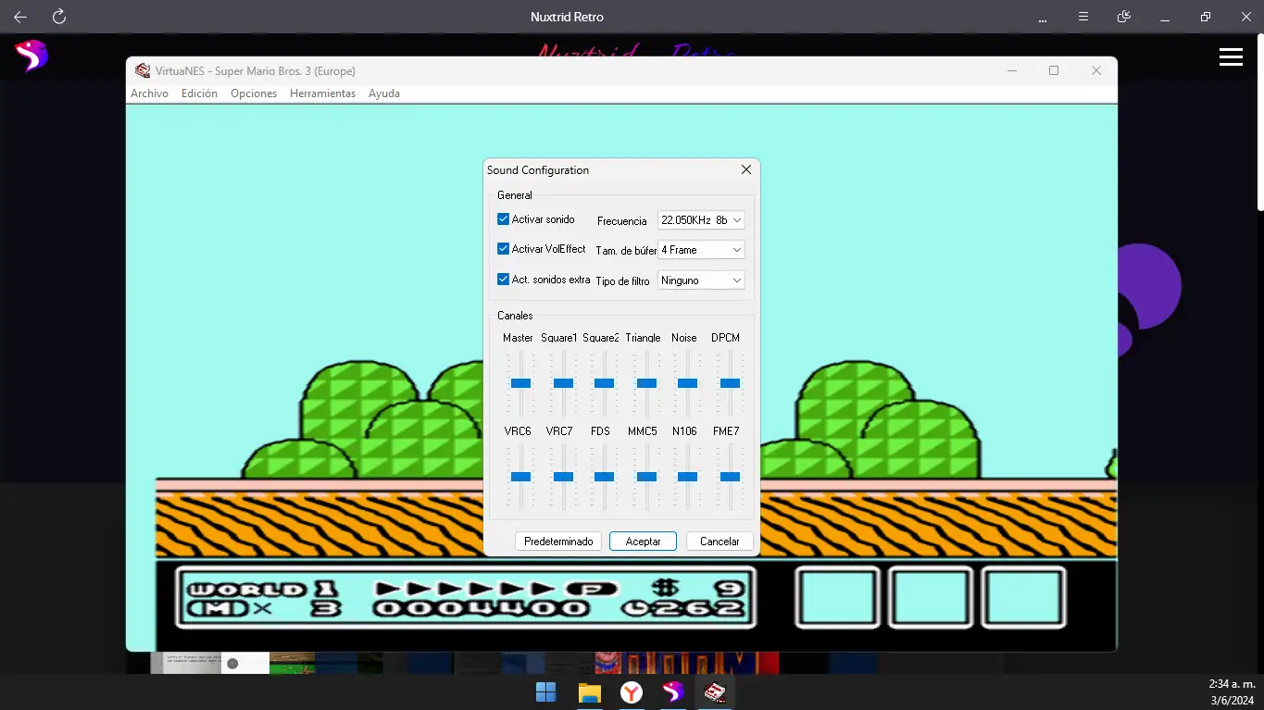1264x710 pixels.
Task: Click the Triangle channel slider
Action: [x=646, y=383]
